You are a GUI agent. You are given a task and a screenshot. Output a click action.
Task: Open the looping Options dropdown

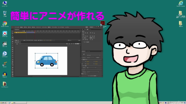point(93,72)
